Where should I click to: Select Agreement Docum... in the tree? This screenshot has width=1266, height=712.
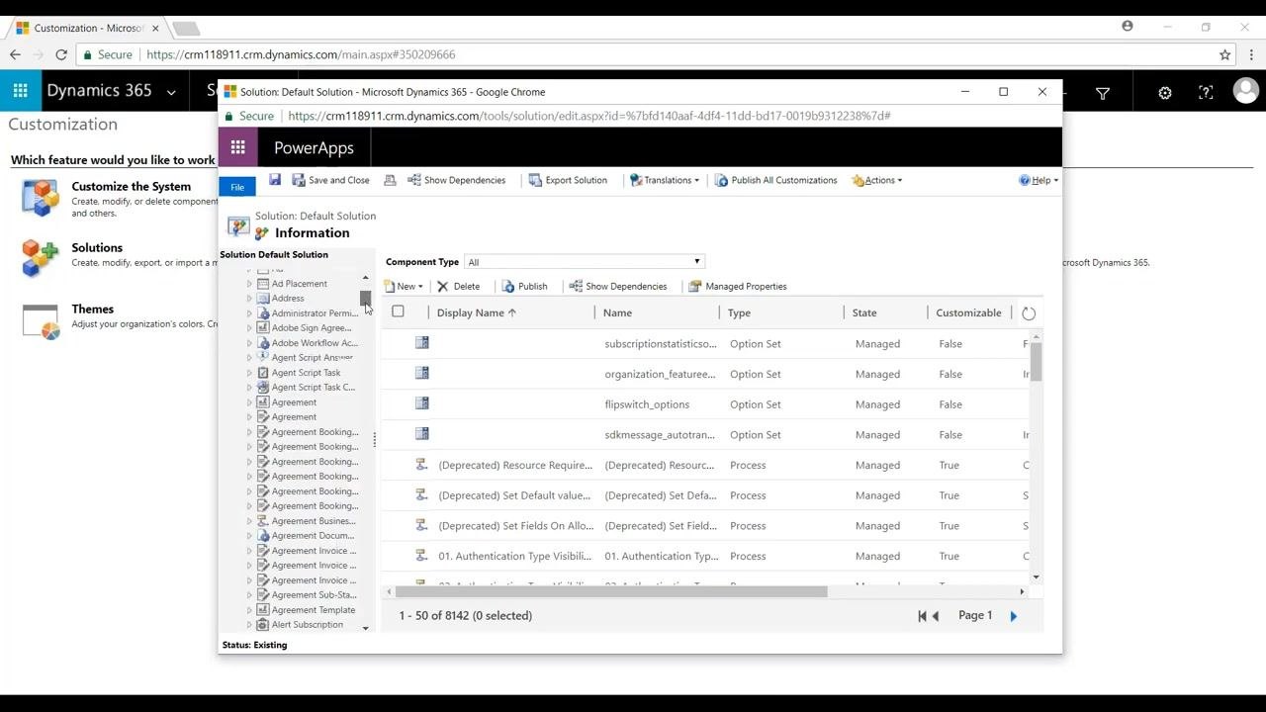313,536
